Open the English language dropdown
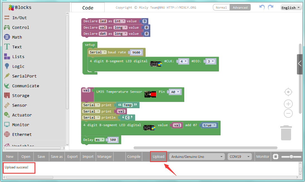This screenshot has height=182, width=305. pyautogui.click(x=291, y=8)
